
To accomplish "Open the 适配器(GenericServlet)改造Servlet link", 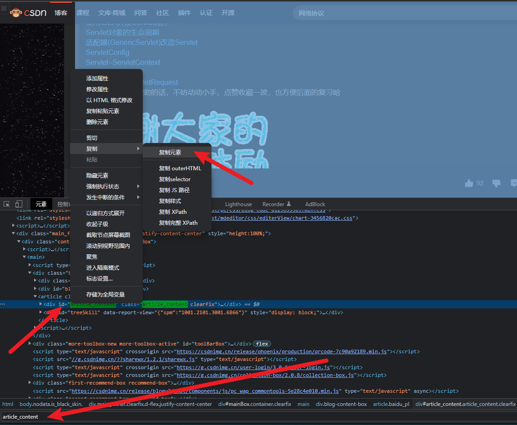I will pos(142,43).
